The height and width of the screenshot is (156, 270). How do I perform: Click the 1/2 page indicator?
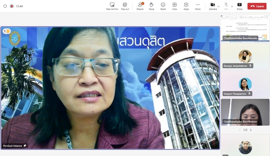click(245, 130)
